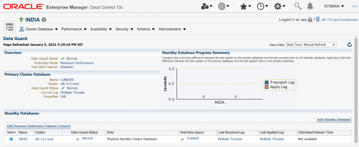Image resolution: width=359 pixels, height=147 pixels.
Task: Click the Transport Lag legend color swatch
Action: (x=267, y=82)
